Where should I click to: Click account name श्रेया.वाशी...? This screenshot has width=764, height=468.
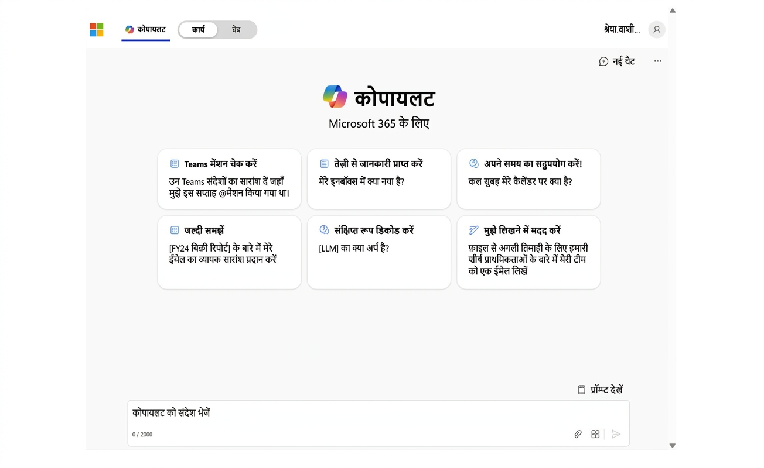[x=622, y=29]
